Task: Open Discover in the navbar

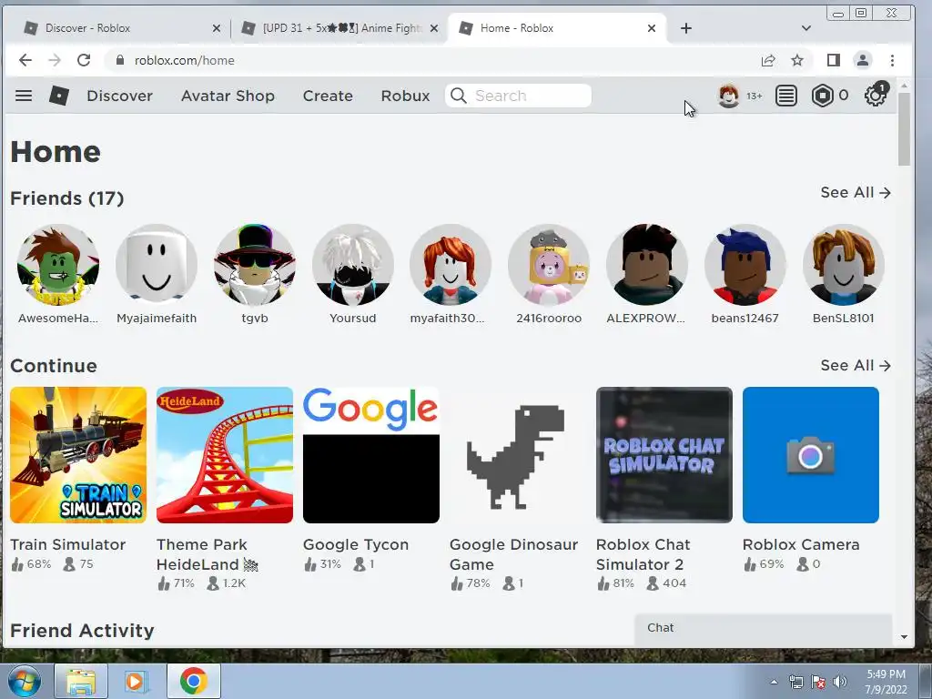Action: point(119,96)
